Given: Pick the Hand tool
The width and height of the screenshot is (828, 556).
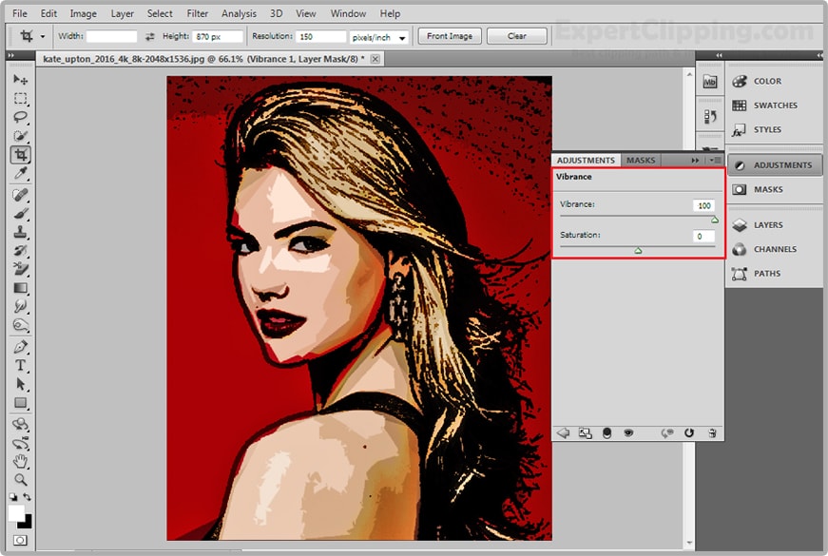Looking at the screenshot, I should 20,462.
